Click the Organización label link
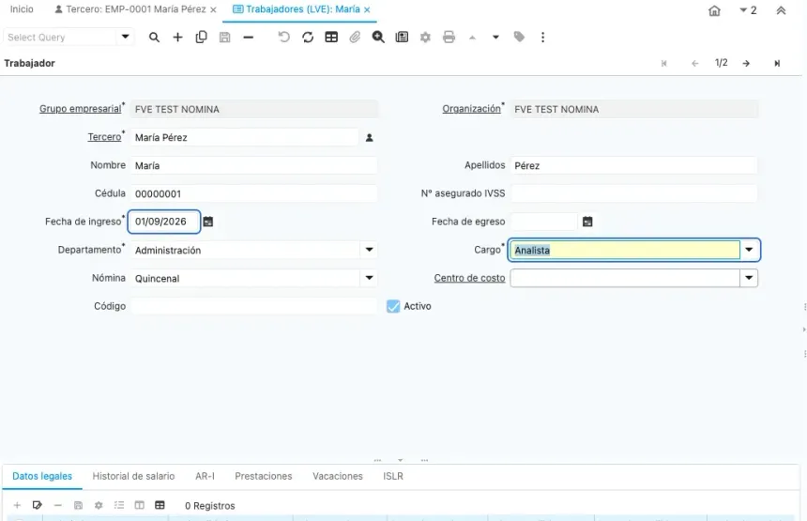The image size is (807, 521). point(471,109)
